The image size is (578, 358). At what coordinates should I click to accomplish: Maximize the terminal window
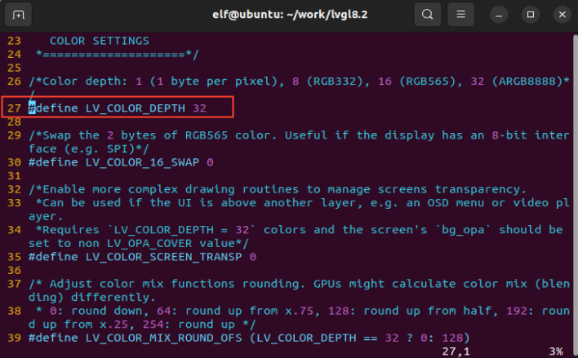coord(531,15)
